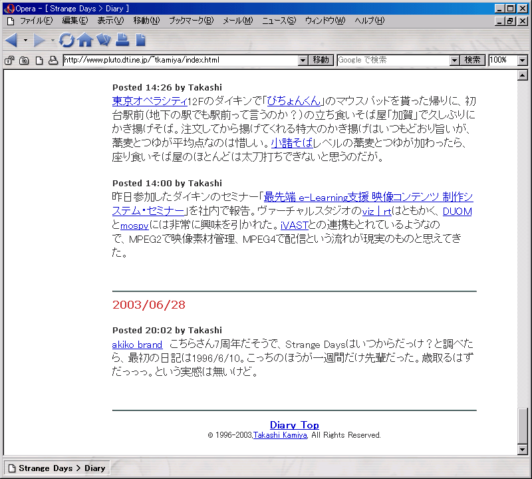The image size is (532, 479).
Task: Open the Back button history dropdown arrow
Action: coord(25,41)
